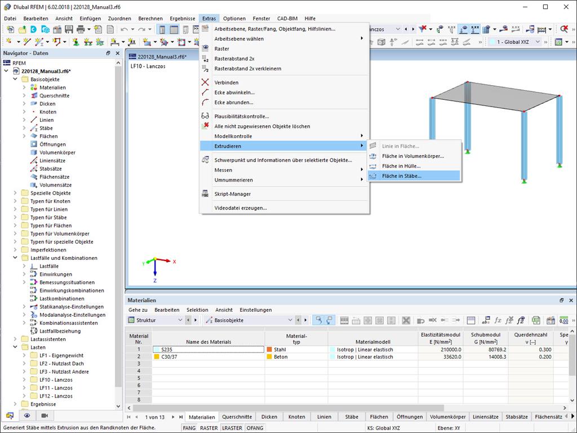Click the delete row X icon in table toolbar
Viewport: 577px width, 433px height.
(x=406, y=320)
